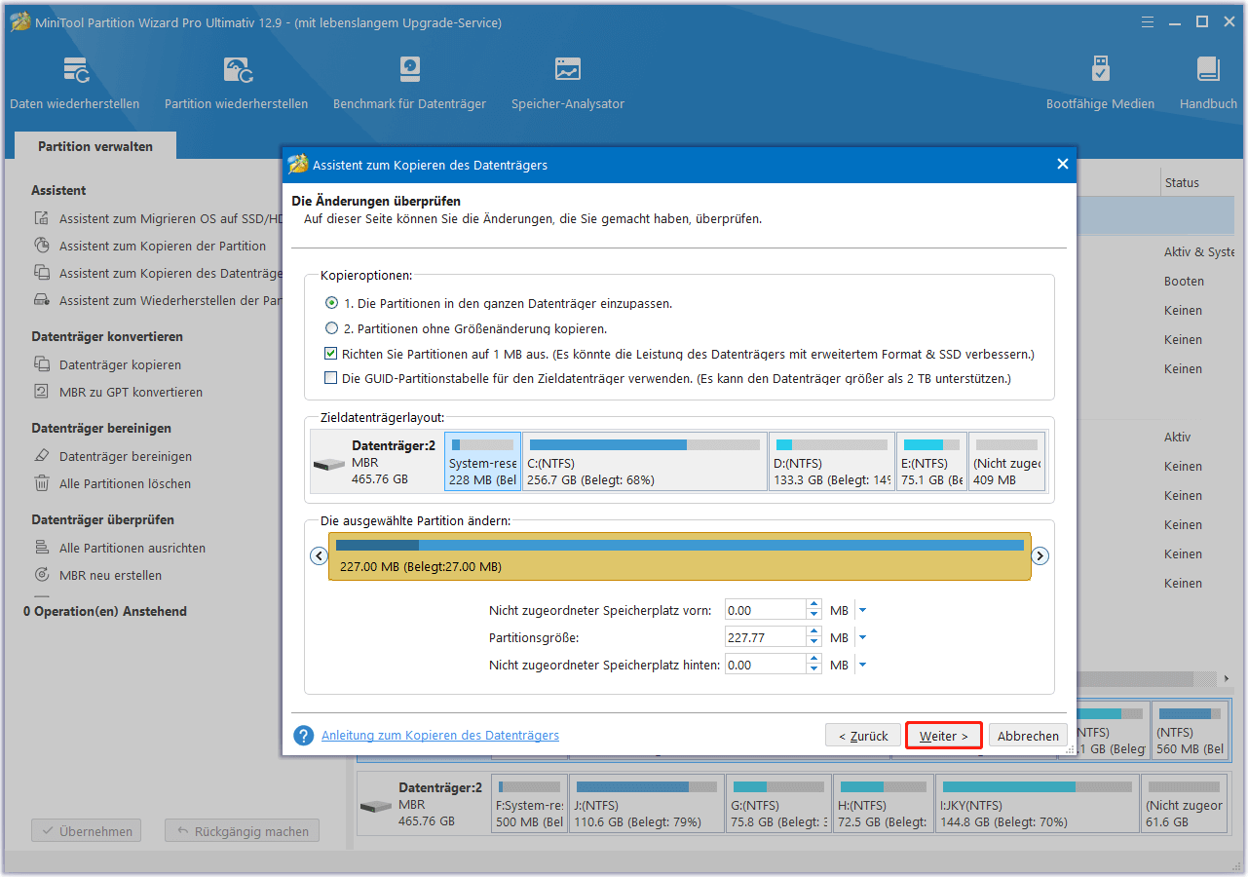The width and height of the screenshot is (1248, 877).
Task: Open Partition wiederherstellen tool
Action: (237, 83)
